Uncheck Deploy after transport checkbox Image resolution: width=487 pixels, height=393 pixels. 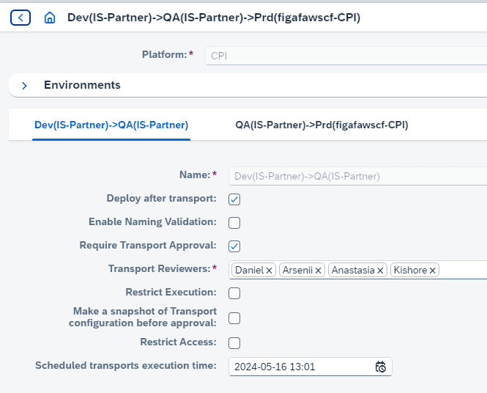[x=234, y=199]
